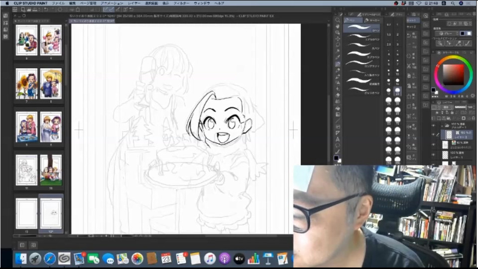Open Finder from the Dock

pyautogui.click(x=21, y=259)
